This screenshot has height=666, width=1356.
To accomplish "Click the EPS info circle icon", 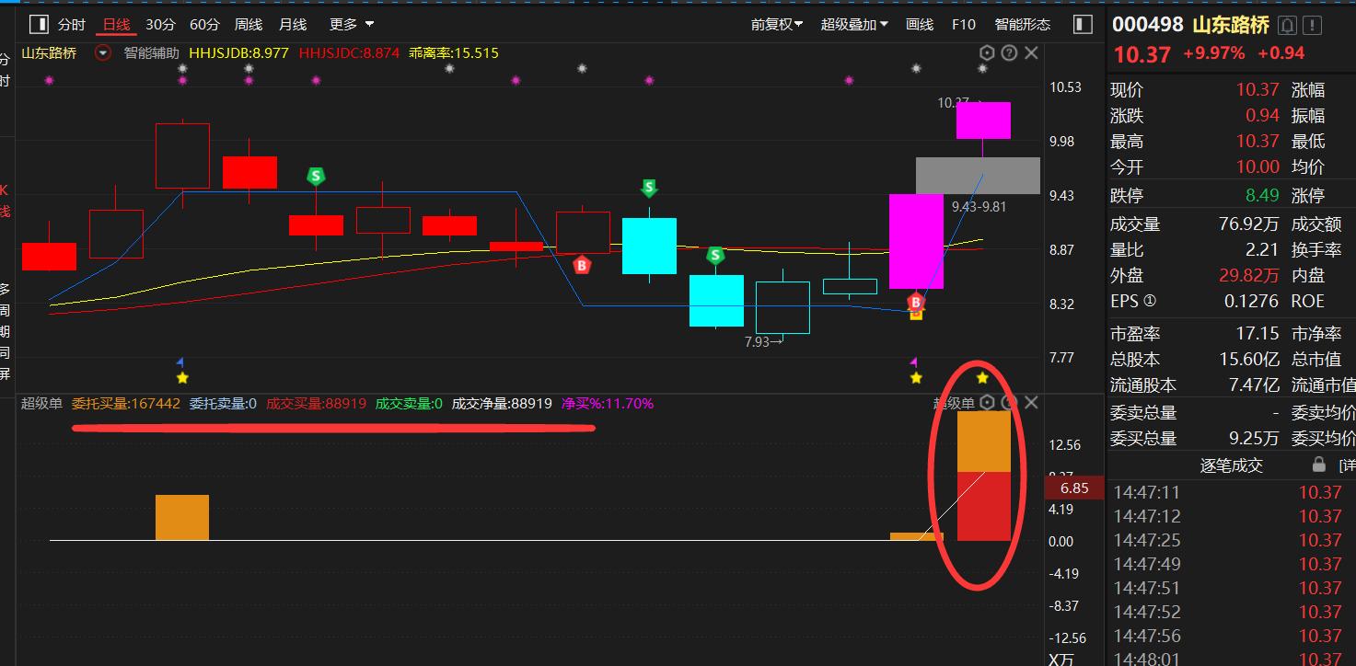I will point(1149,301).
